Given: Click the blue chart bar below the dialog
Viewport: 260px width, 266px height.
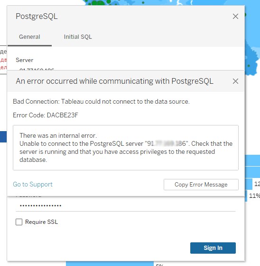Looking at the screenshot, I should coord(110,264).
